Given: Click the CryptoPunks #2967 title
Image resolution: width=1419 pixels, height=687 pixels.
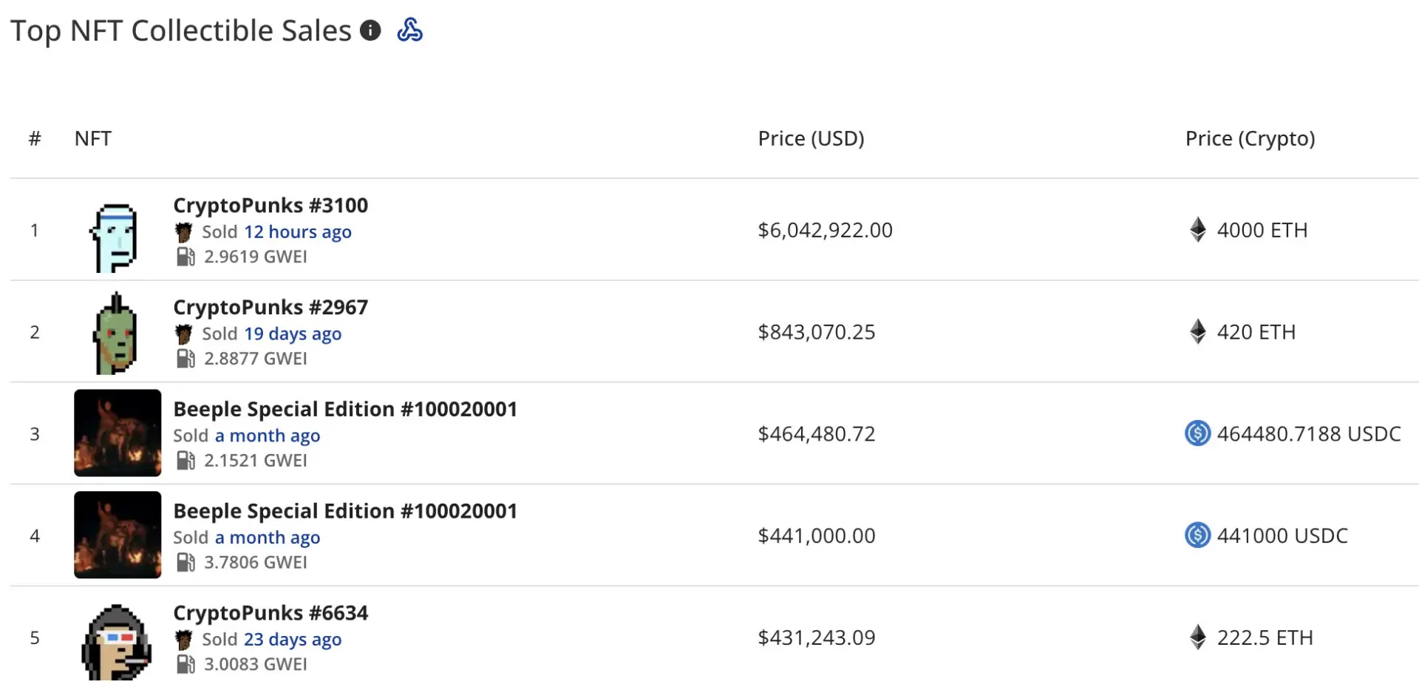Looking at the screenshot, I should click(x=270, y=307).
